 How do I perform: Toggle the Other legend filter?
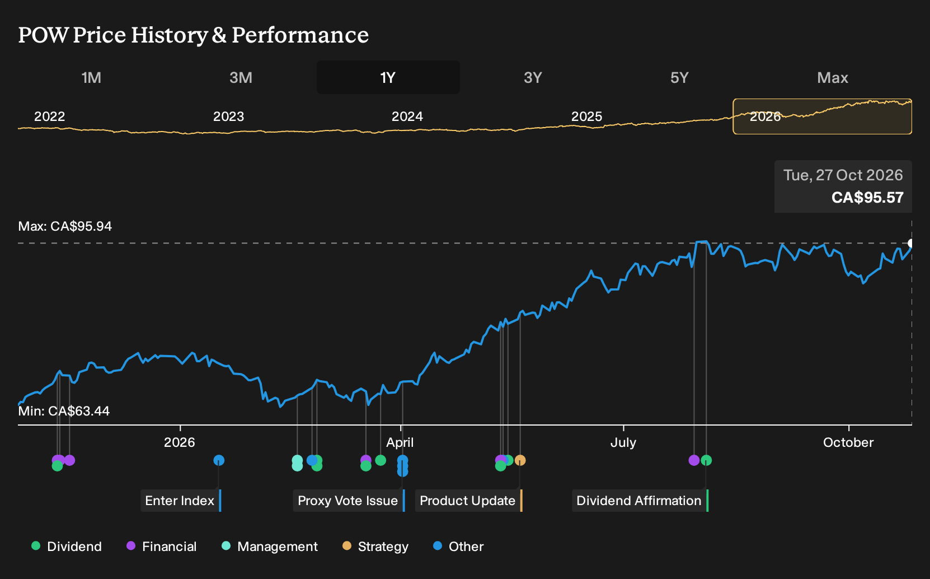458,546
